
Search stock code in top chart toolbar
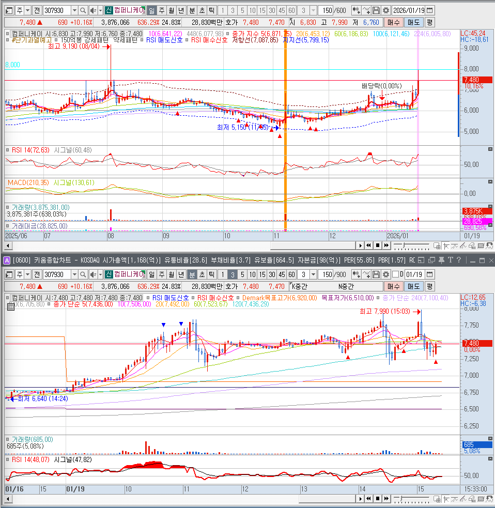(x=83, y=10)
